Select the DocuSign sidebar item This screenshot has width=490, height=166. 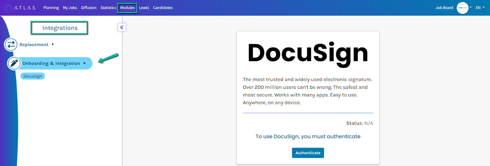[33, 76]
